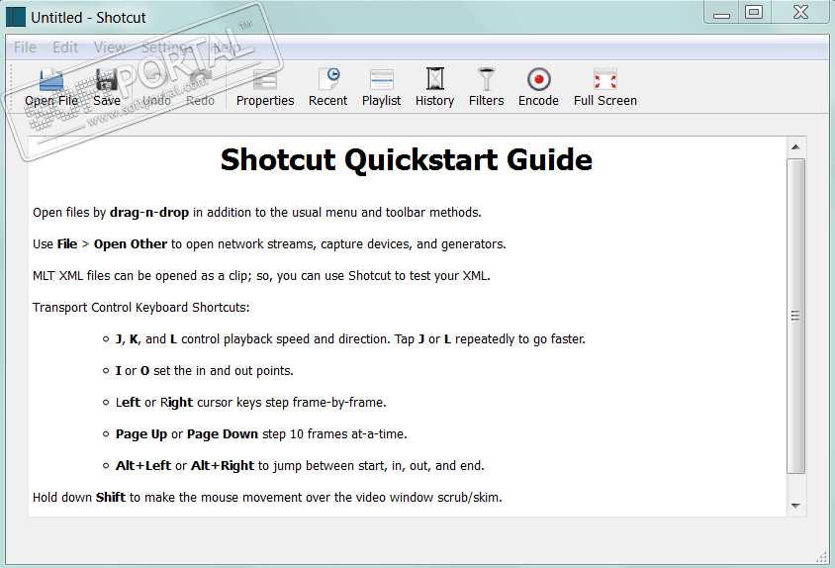
Task: Open the File menu
Action: pos(25,47)
